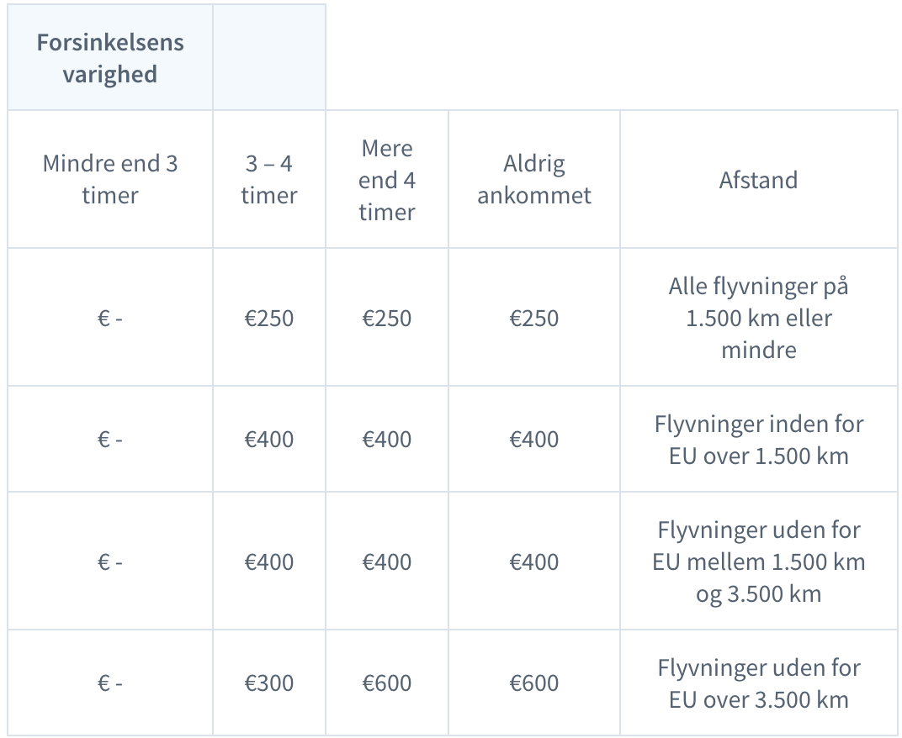
Task: Click "Flyvninger uden for EU mellem 1.500 km" cell
Action: (x=758, y=561)
